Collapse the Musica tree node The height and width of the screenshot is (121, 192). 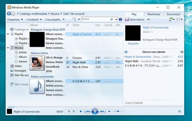tap(8, 48)
